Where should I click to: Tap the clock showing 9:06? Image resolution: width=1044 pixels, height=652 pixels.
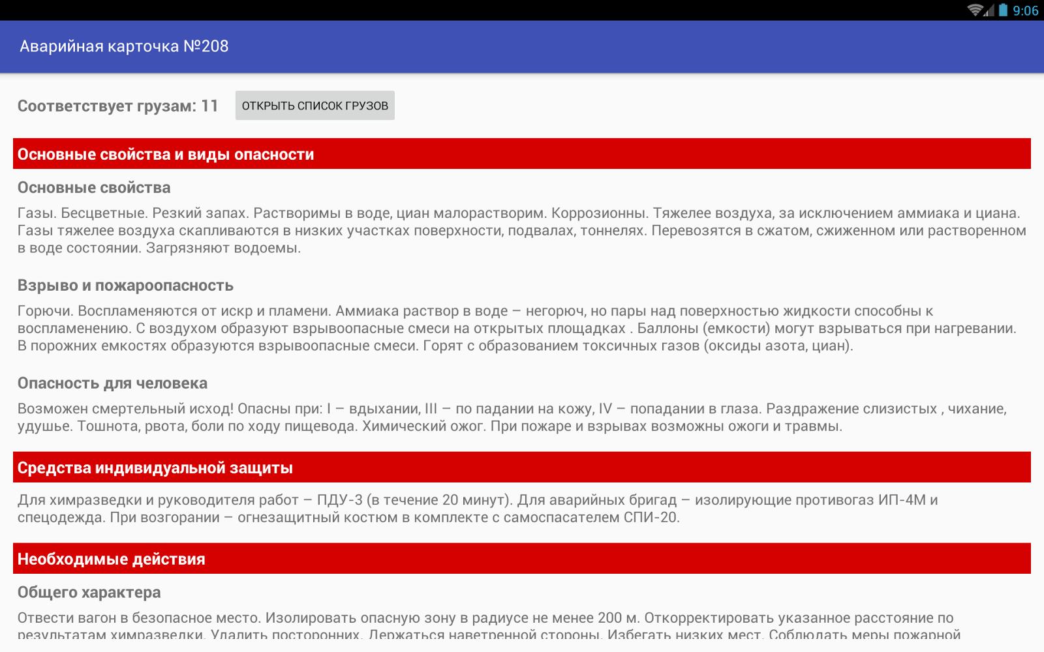(x=1026, y=10)
